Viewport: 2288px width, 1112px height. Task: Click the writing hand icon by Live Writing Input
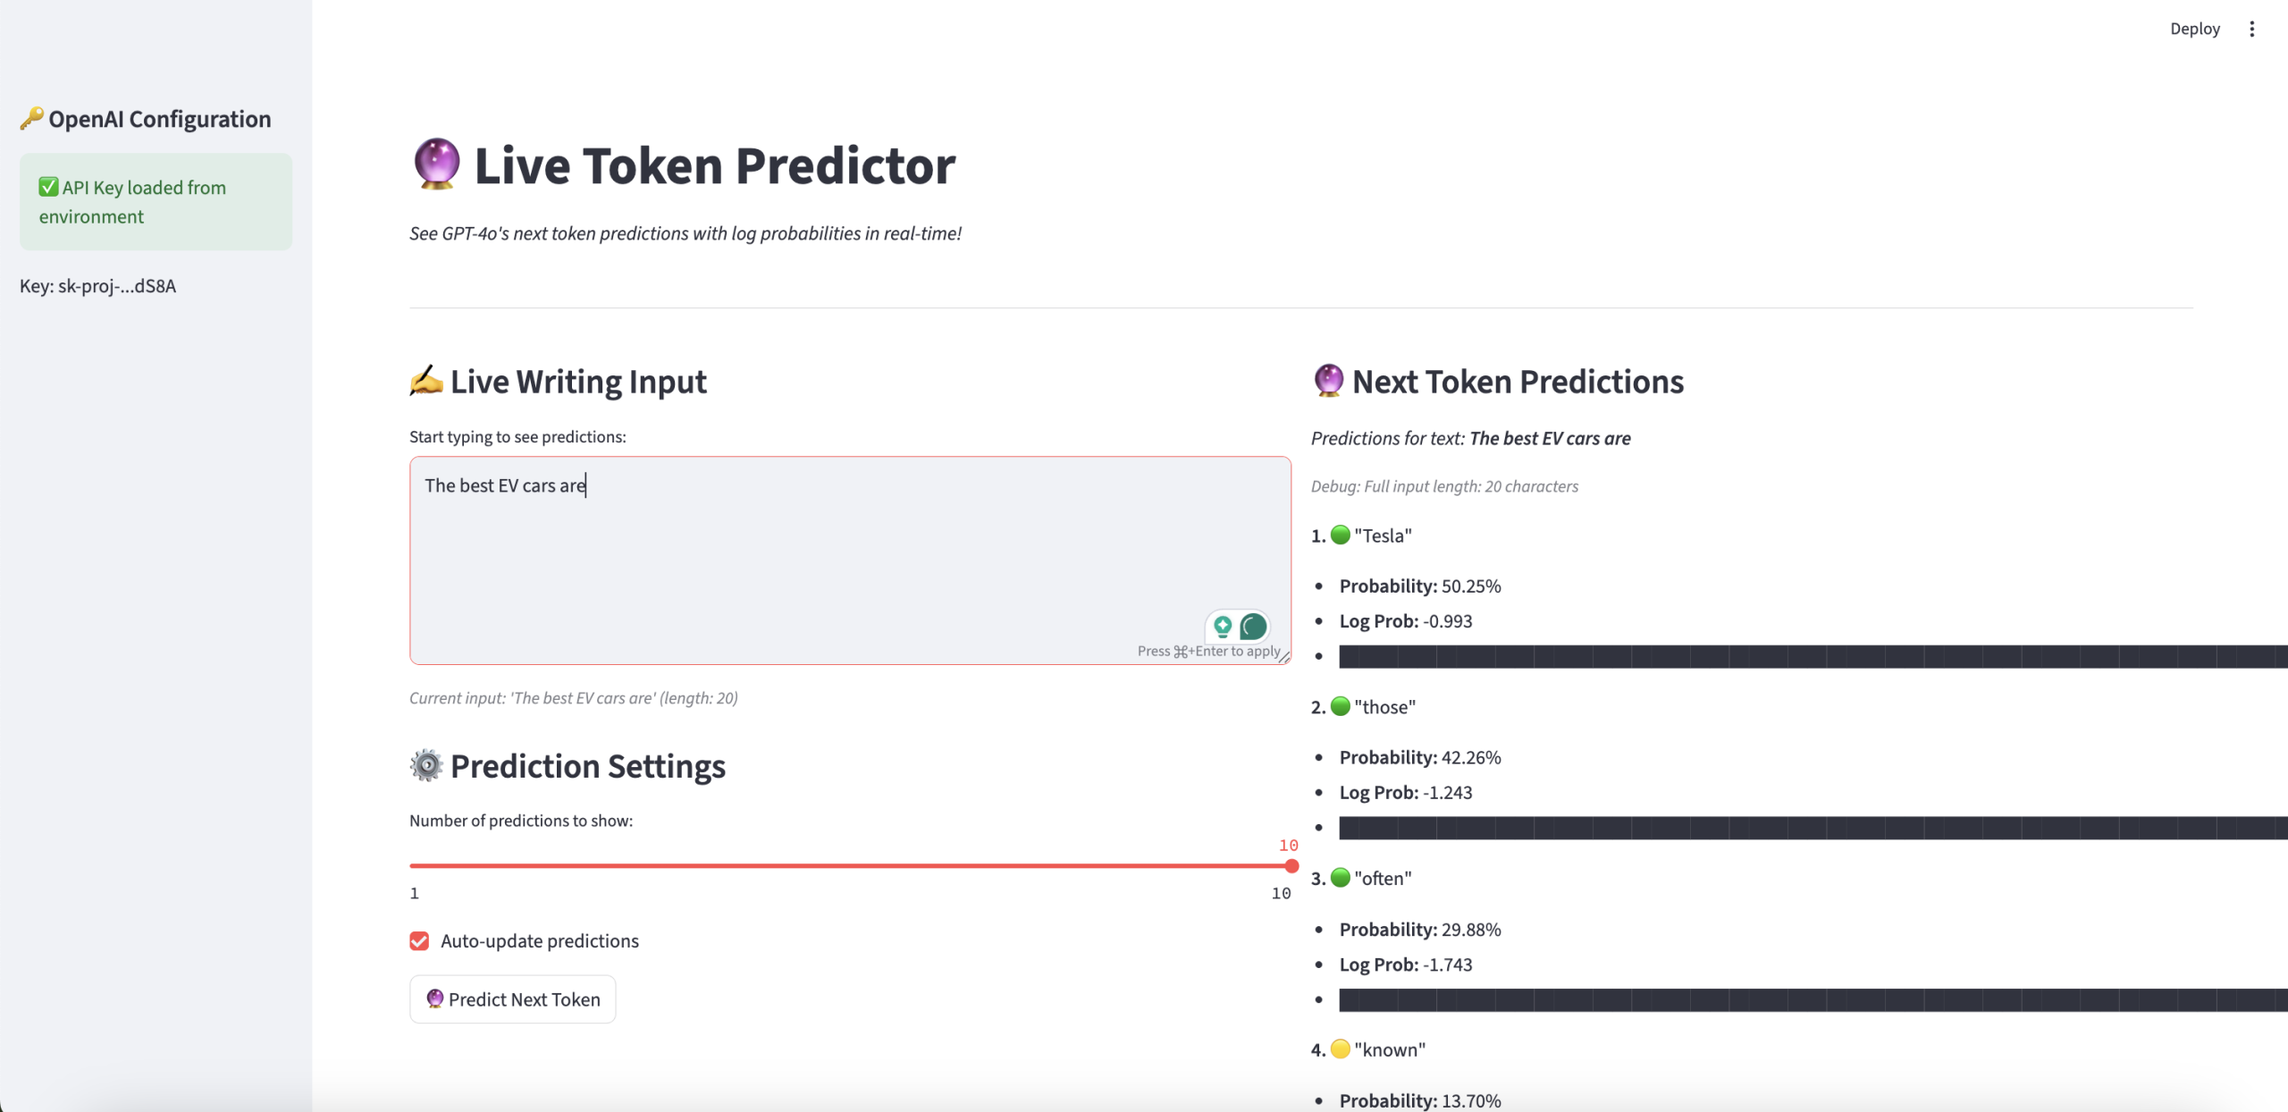tap(426, 381)
